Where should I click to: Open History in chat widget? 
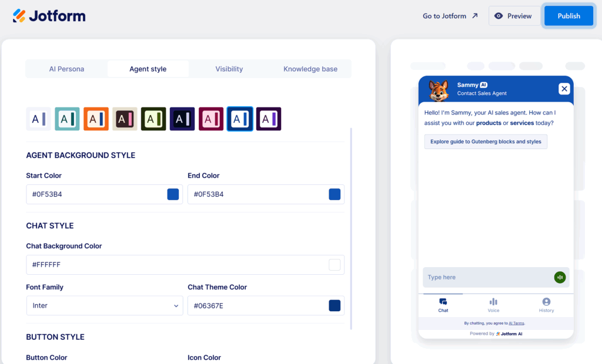546,305
